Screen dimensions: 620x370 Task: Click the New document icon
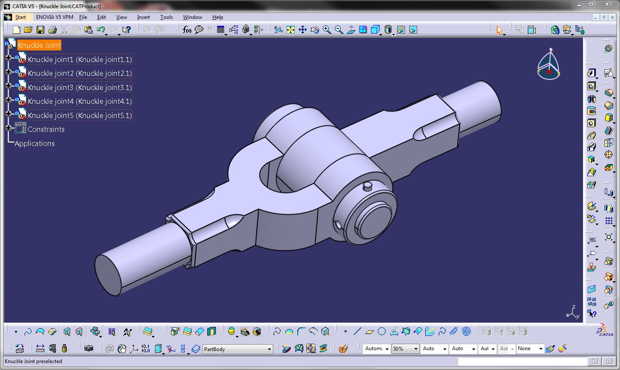pos(16,30)
